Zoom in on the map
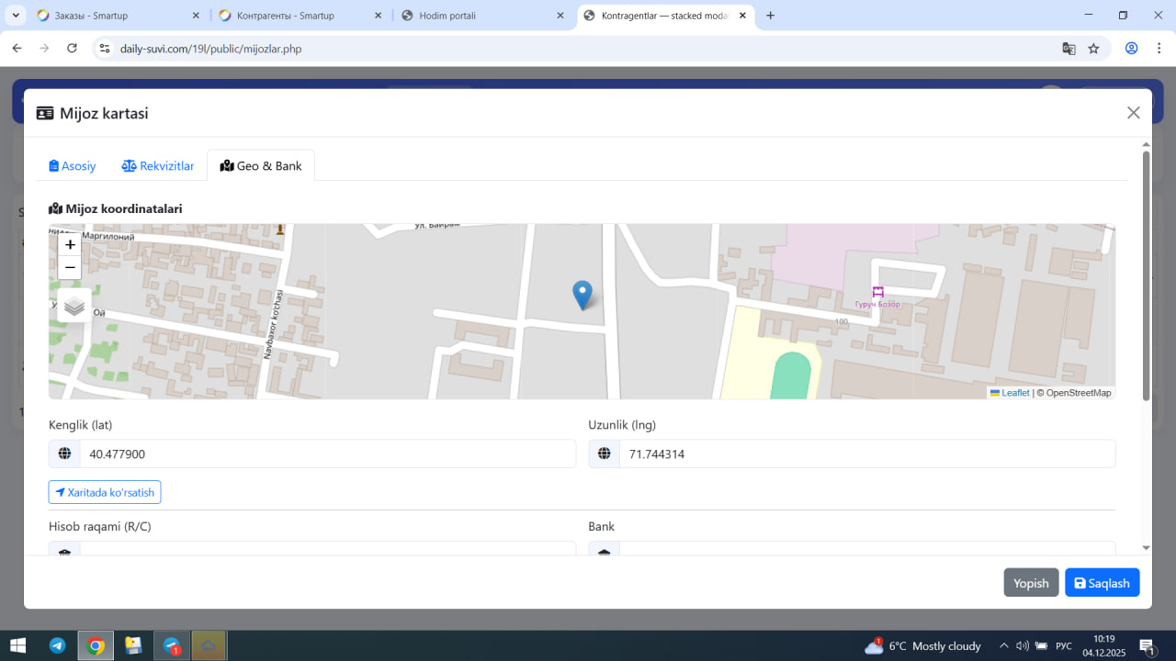 (x=70, y=245)
